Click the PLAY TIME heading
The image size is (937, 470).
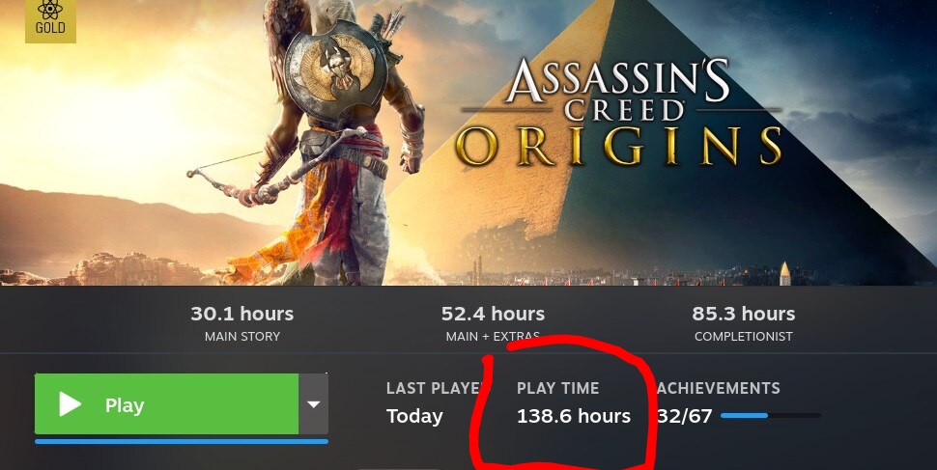pyautogui.click(x=557, y=388)
